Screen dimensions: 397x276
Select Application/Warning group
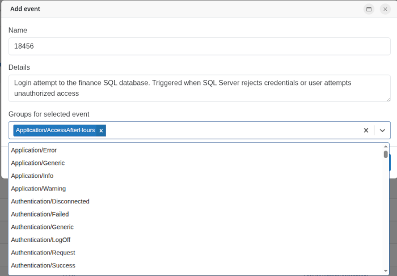click(x=39, y=189)
